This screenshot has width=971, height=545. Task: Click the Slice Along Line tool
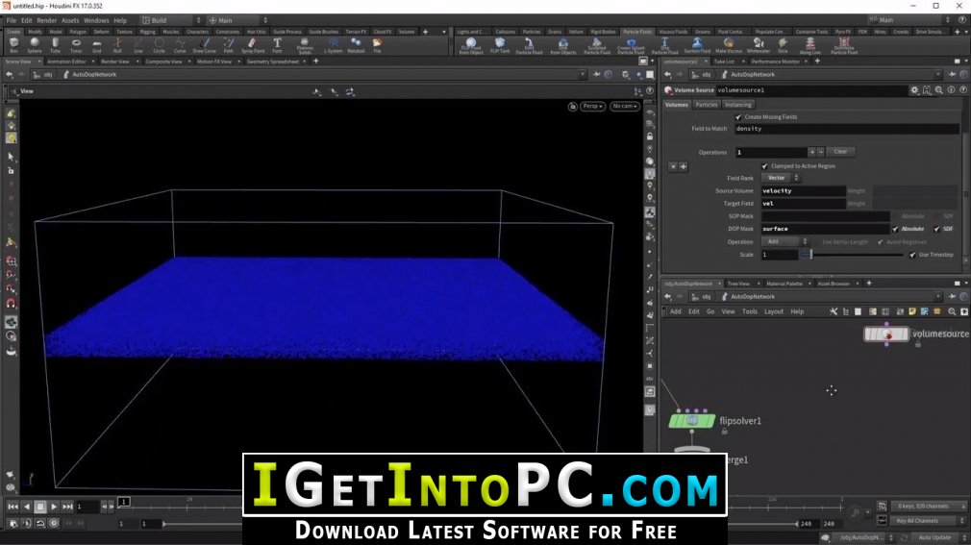pos(810,46)
